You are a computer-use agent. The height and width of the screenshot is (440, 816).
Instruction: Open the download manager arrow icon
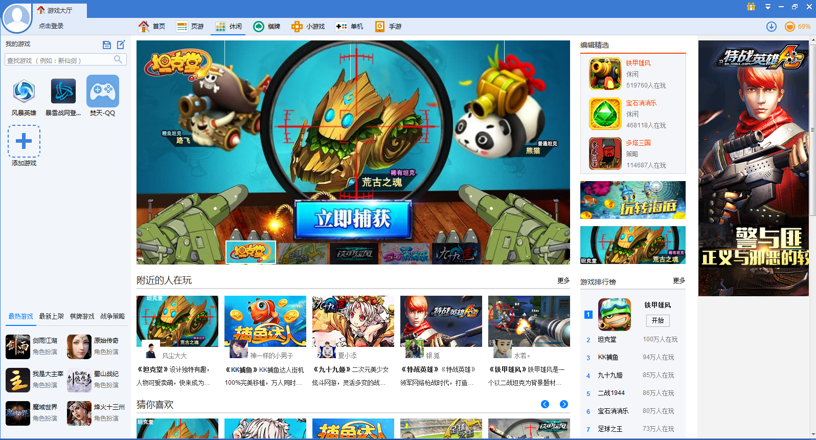[x=772, y=27]
